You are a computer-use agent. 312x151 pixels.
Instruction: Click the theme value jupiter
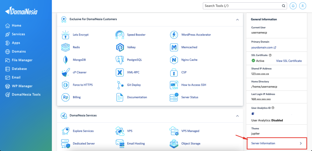click(x=256, y=134)
